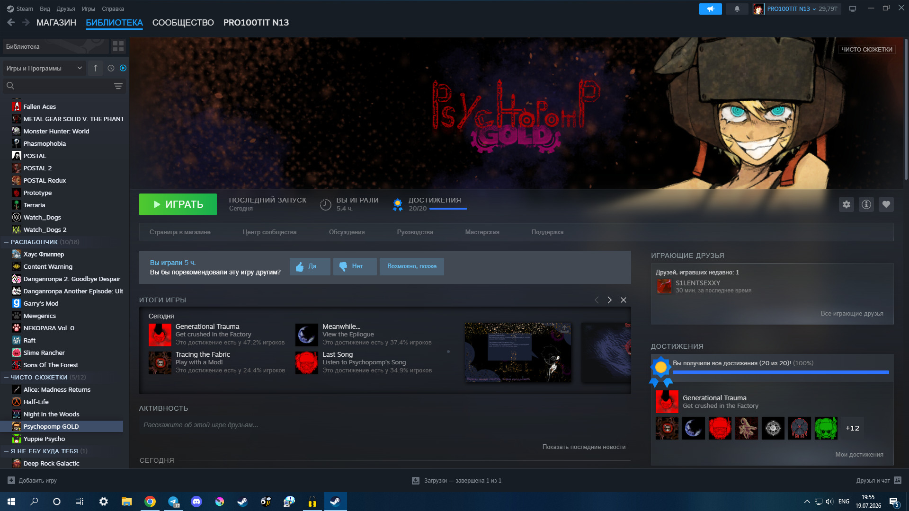Recommend the game with Да
Image resolution: width=909 pixels, height=511 pixels.
310,266
